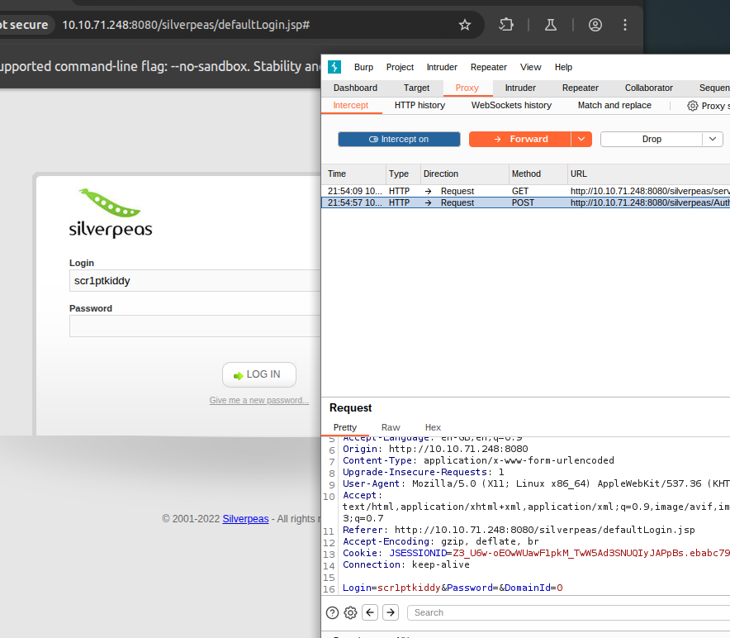
Task: Open the help icon below the request
Action: [x=333, y=612]
